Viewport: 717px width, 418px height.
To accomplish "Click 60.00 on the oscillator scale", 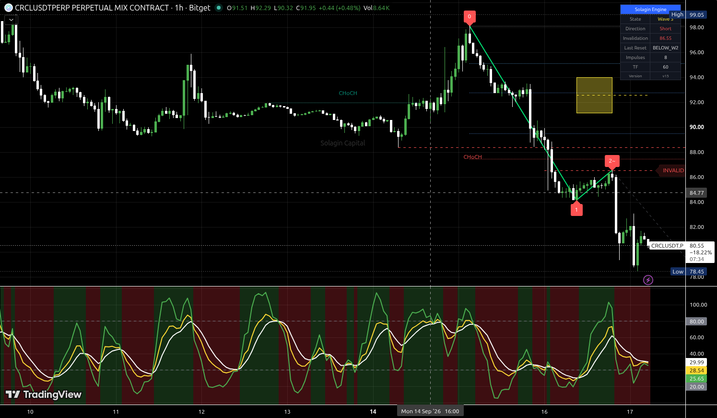I will [696, 337].
